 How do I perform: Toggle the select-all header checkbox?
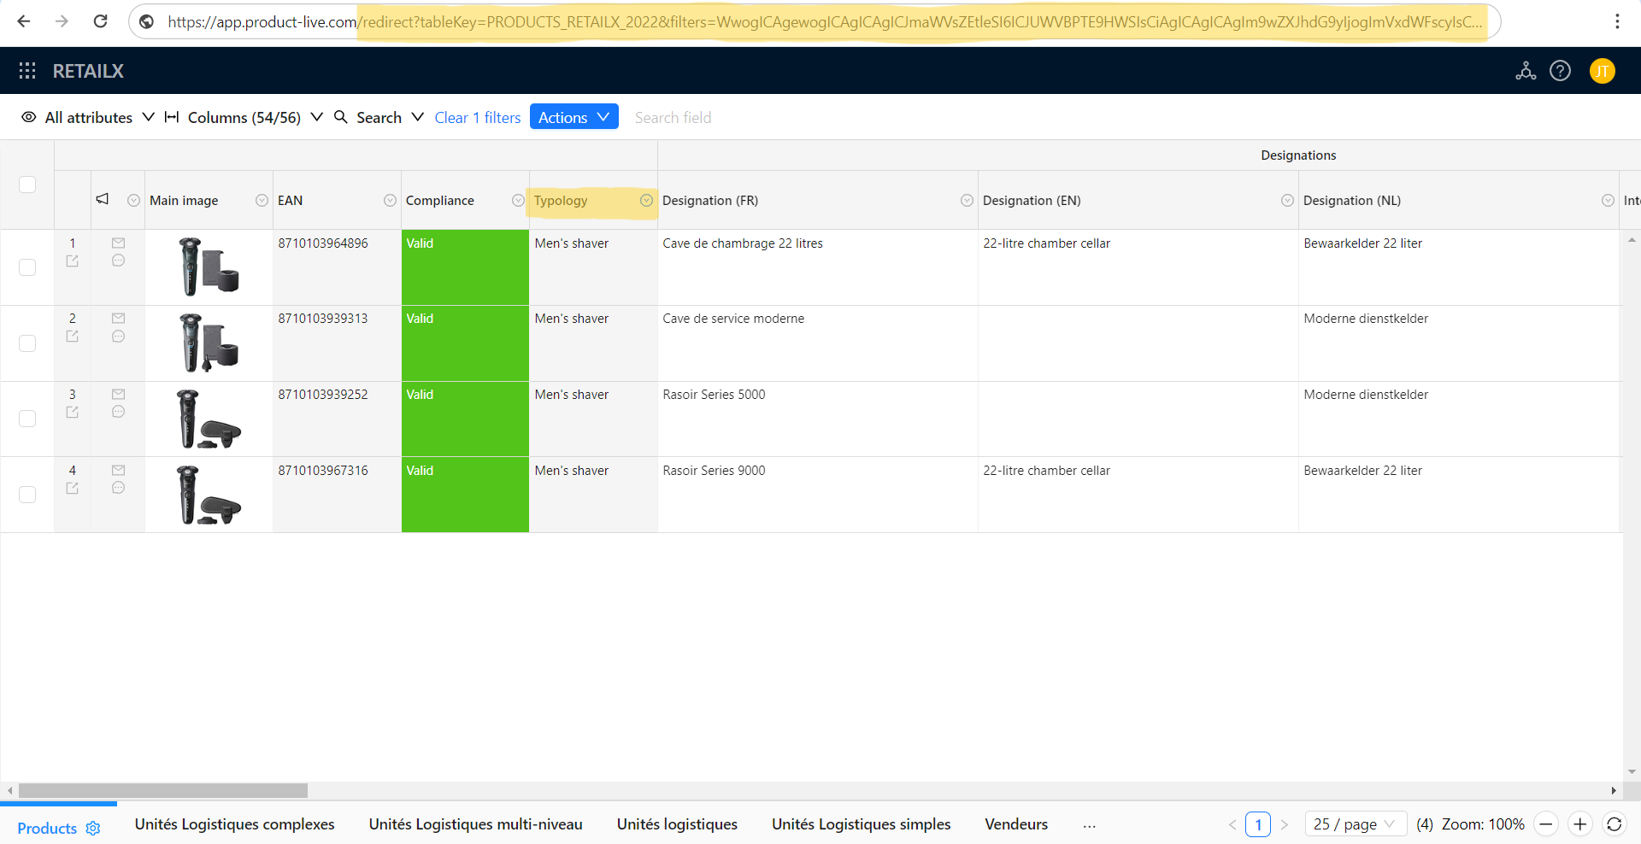(x=27, y=185)
